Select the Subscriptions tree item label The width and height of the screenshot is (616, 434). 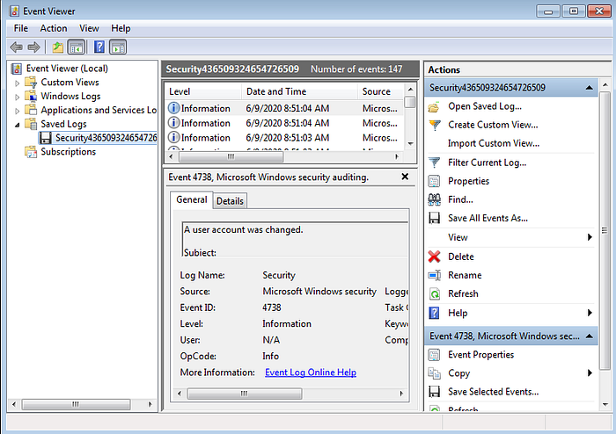[69, 152]
